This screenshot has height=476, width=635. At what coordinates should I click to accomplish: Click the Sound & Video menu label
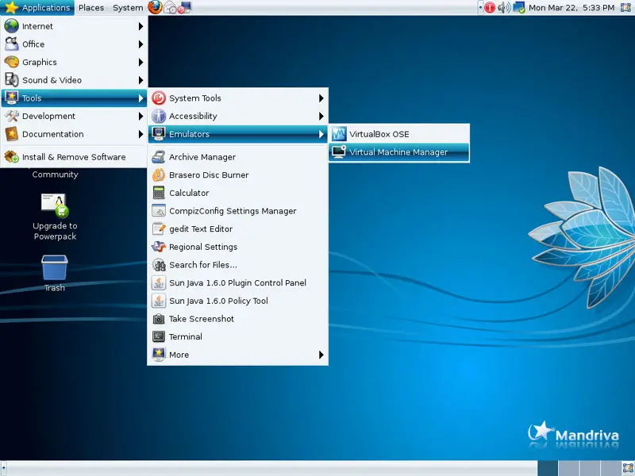52,80
